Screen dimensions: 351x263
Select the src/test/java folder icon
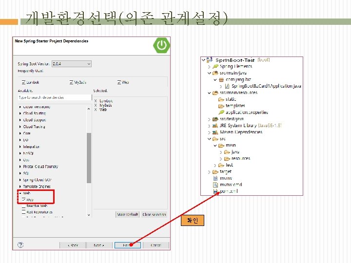click(x=215, y=119)
